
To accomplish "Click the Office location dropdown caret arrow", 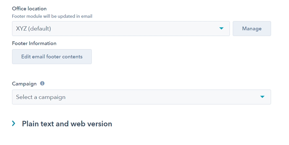I will tap(221, 28).
